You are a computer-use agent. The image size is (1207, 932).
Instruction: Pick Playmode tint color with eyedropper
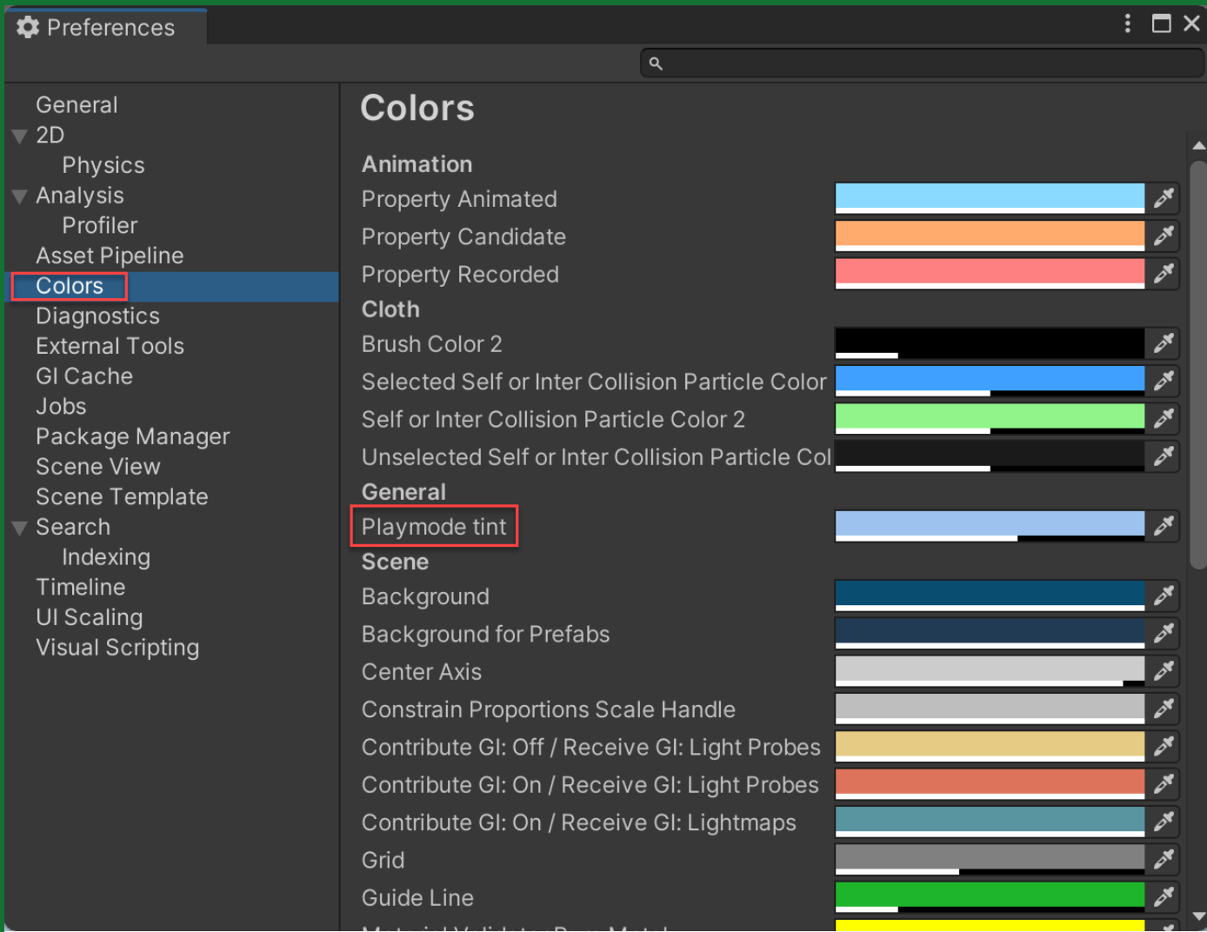tap(1163, 526)
